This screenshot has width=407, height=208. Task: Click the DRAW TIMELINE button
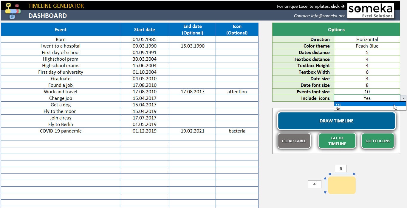[336, 121]
